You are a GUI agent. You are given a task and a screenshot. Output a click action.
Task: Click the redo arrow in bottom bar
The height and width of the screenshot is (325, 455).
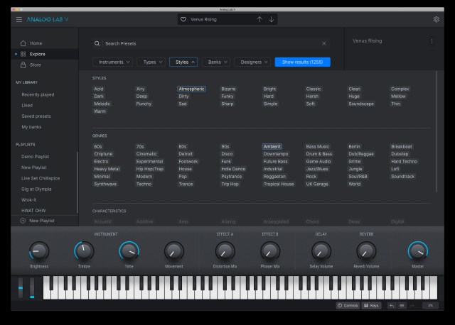[x=412, y=306]
